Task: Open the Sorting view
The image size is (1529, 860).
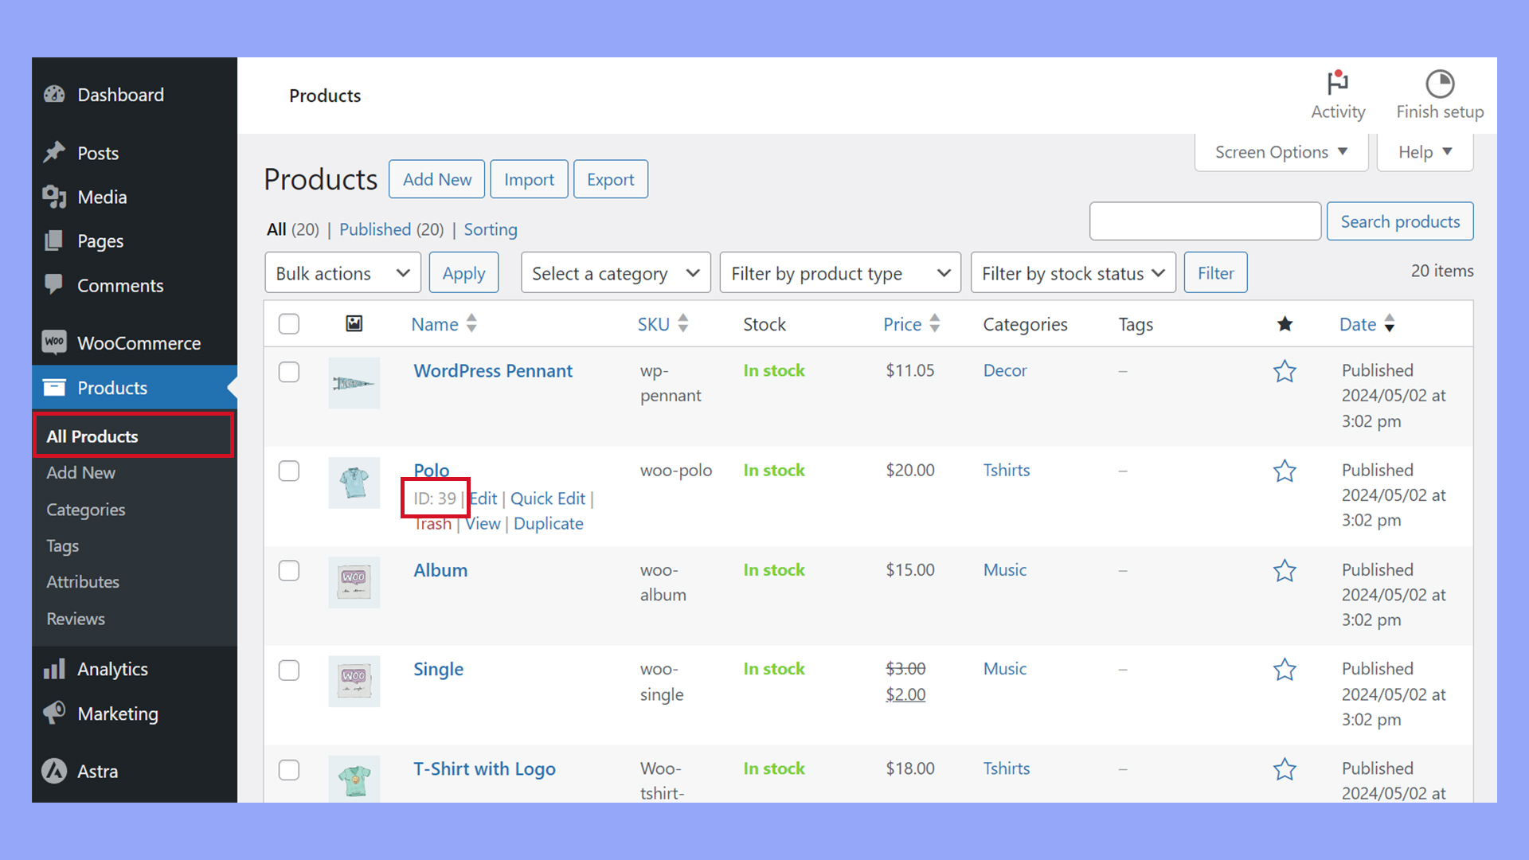Action: (x=490, y=229)
